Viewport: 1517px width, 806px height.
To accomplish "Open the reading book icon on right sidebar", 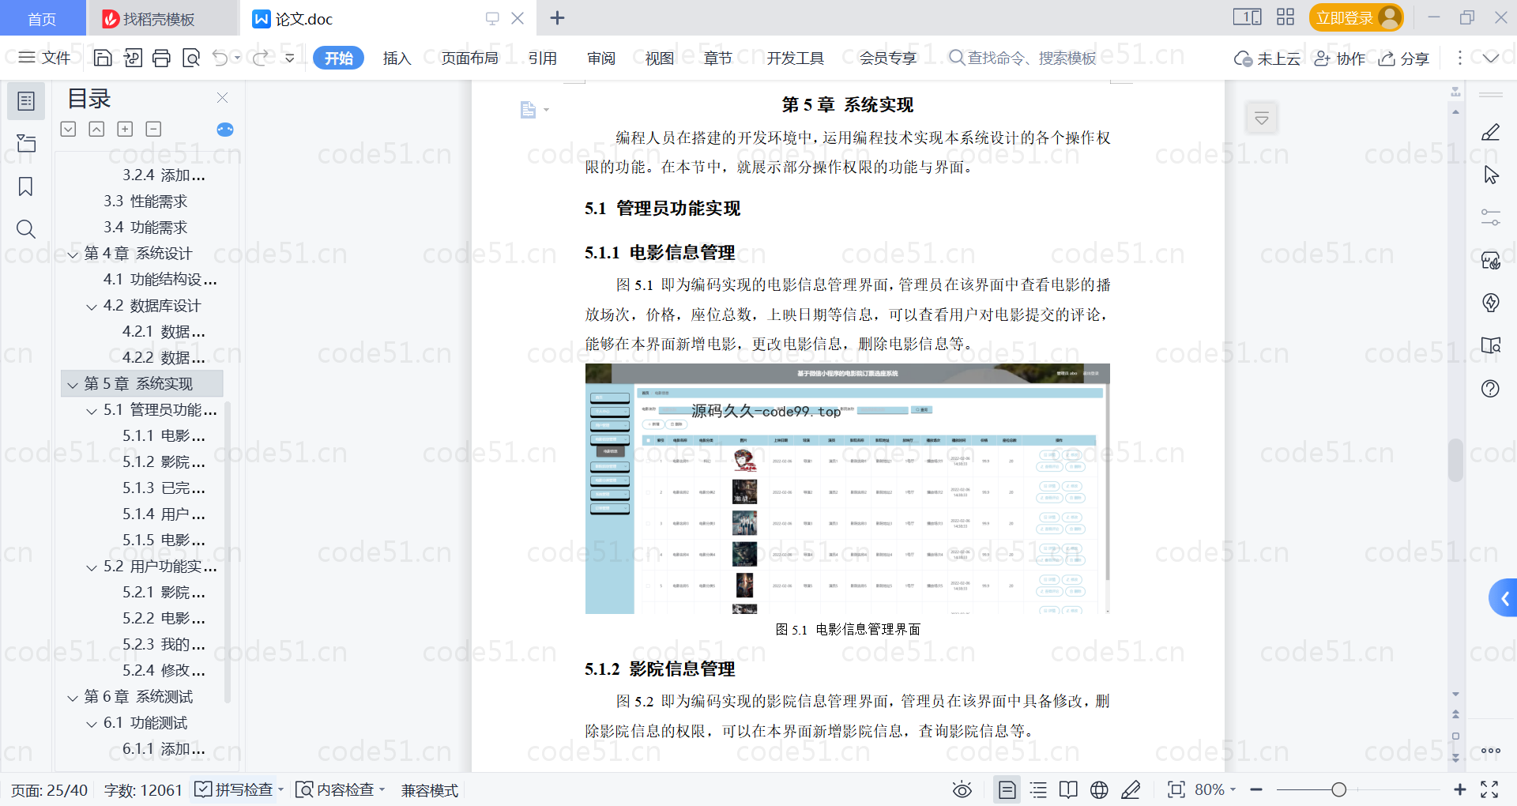I will pos(1490,345).
